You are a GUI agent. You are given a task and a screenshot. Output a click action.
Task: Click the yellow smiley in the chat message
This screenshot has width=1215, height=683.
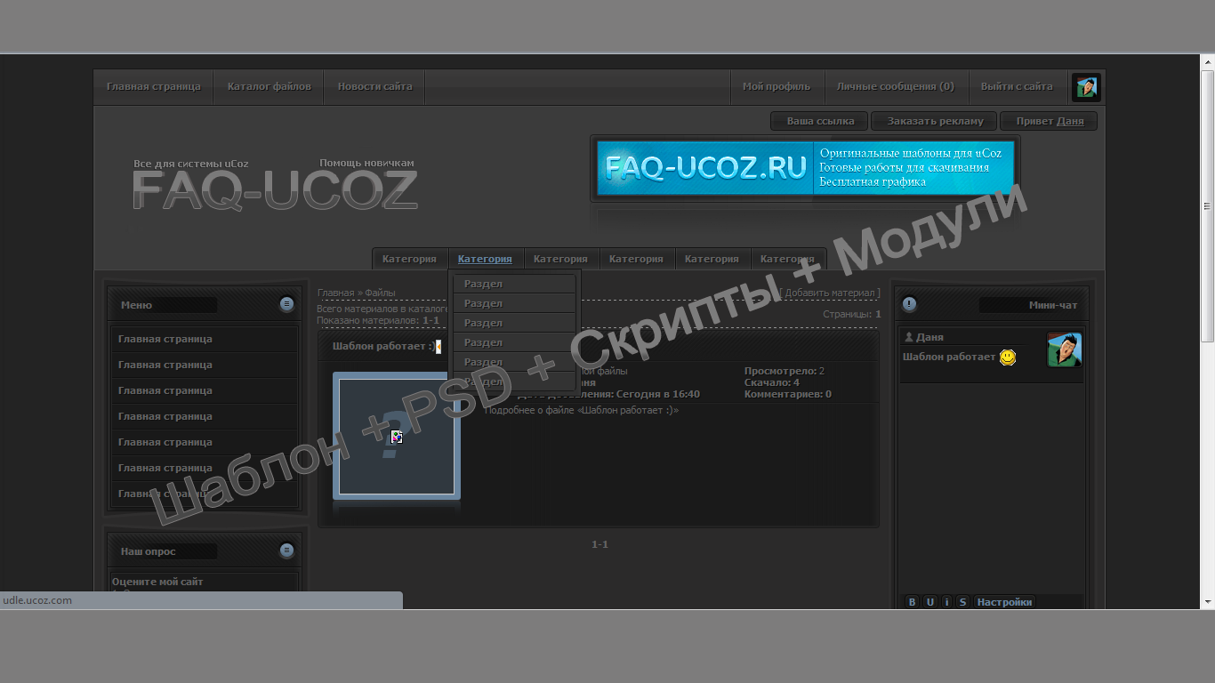tap(1008, 357)
